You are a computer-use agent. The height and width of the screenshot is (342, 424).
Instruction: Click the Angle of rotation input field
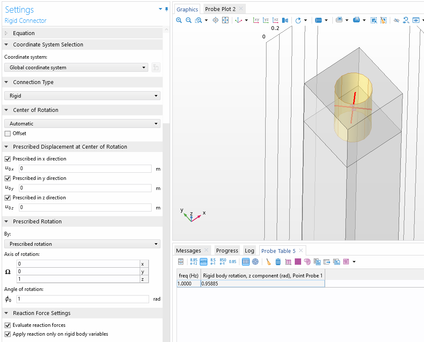83,299
